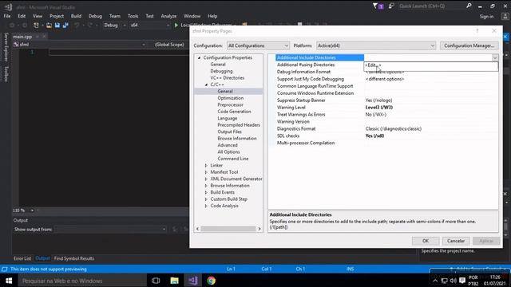Image resolution: width=511 pixels, height=287 pixels.
Task: Click the volume speaker tray icon
Action: 453,281
